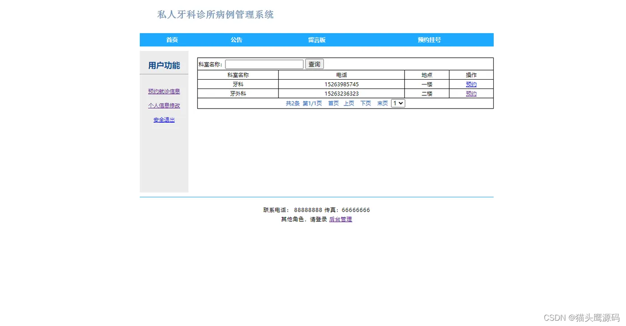Go to previous page via 上页

[x=349, y=103]
